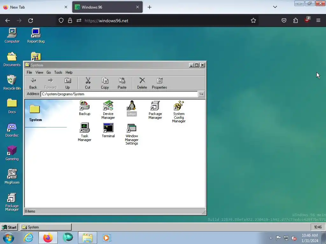
Task: Click the Copy toolbar button
Action: pyautogui.click(x=105, y=83)
